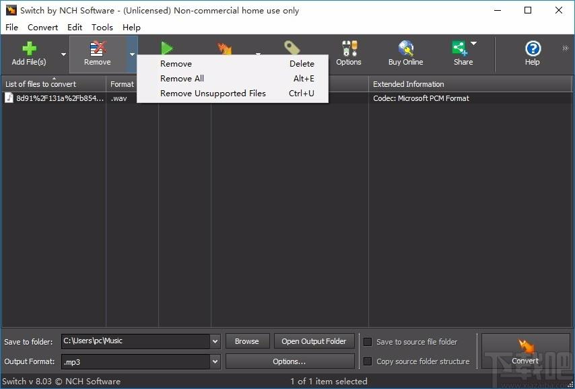Choose Remove Unsupported Files
The height and width of the screenshot is (389, 575).
232,94
